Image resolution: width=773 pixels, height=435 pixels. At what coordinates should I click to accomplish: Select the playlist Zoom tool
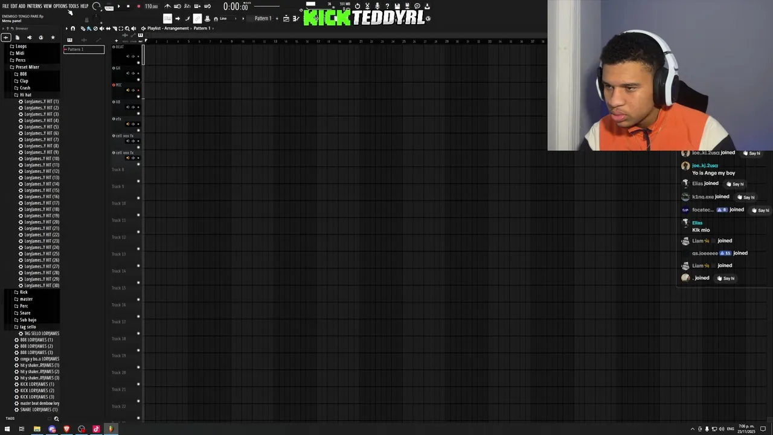tap(127, 28)
